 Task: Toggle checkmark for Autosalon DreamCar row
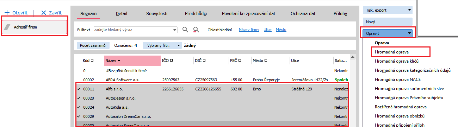tap(79, 116)
